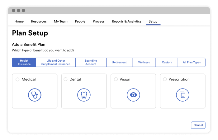Click the Cancel button
Image resolution: width=218 pixels, height=140 pixels.
click(x=198, y=125)
